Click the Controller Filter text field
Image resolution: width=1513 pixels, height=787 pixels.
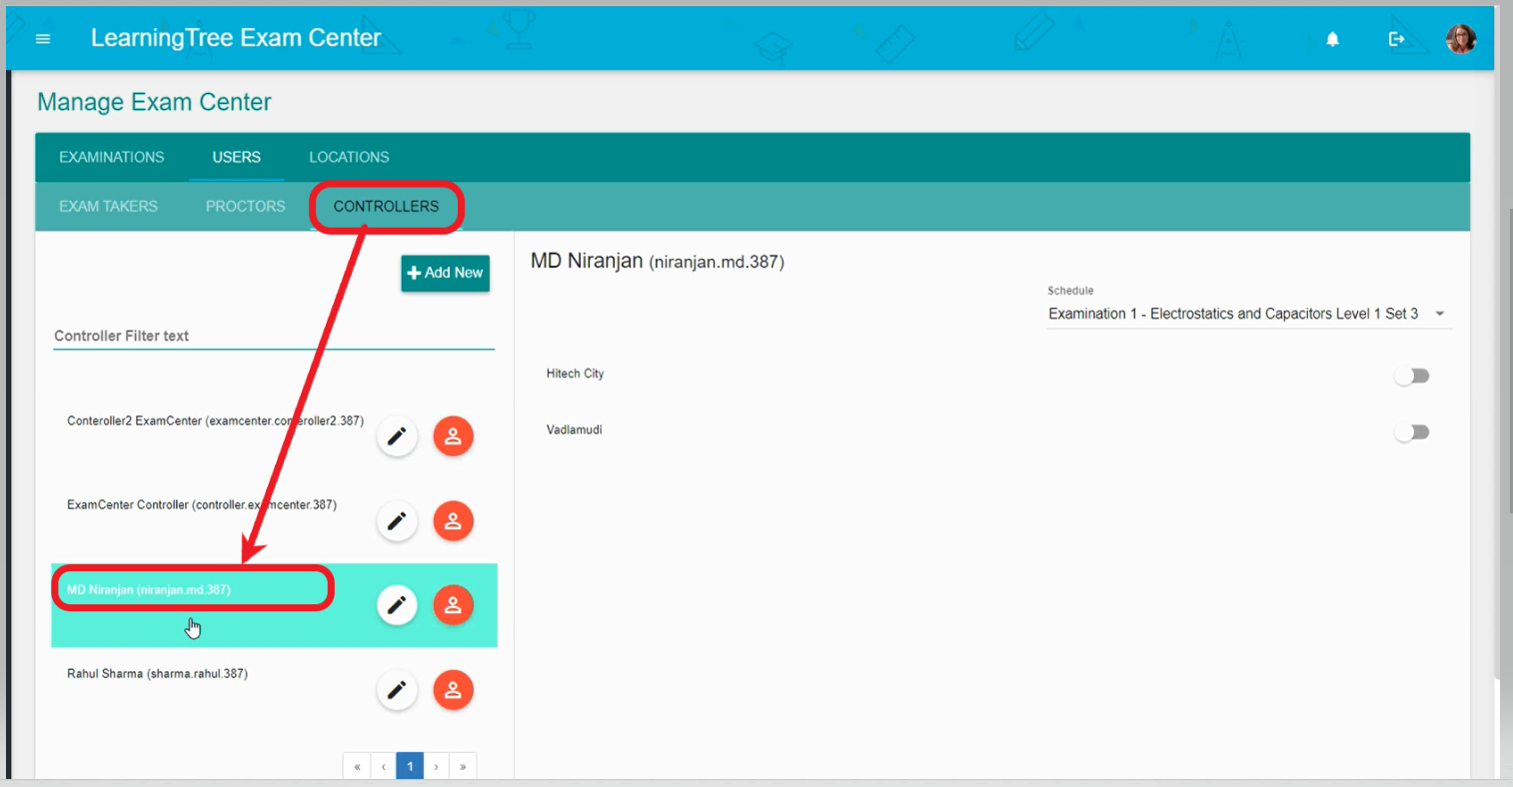coord(270,336)
